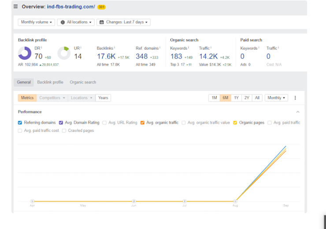Viewport: 326px width, 229px height.
Task: Check the Avg. paid traffic checkbox
Action: [x=270, y=123]
